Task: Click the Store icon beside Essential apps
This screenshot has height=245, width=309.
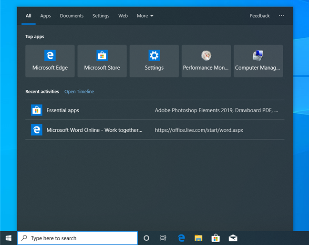Action: coord(37,110)
